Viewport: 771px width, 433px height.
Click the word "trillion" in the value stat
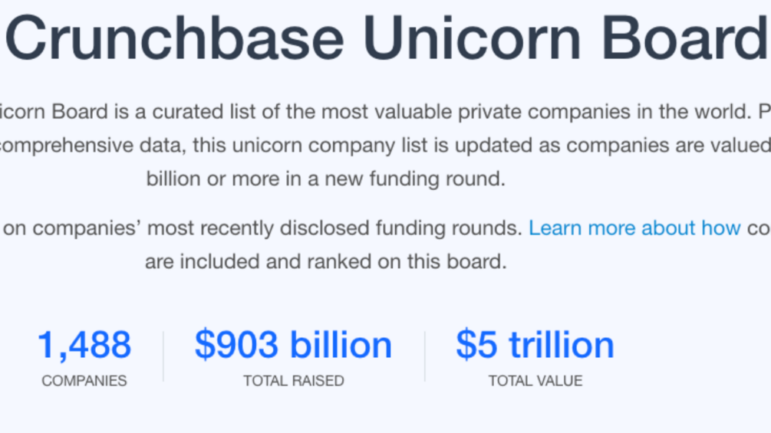(x=562, y=345)
